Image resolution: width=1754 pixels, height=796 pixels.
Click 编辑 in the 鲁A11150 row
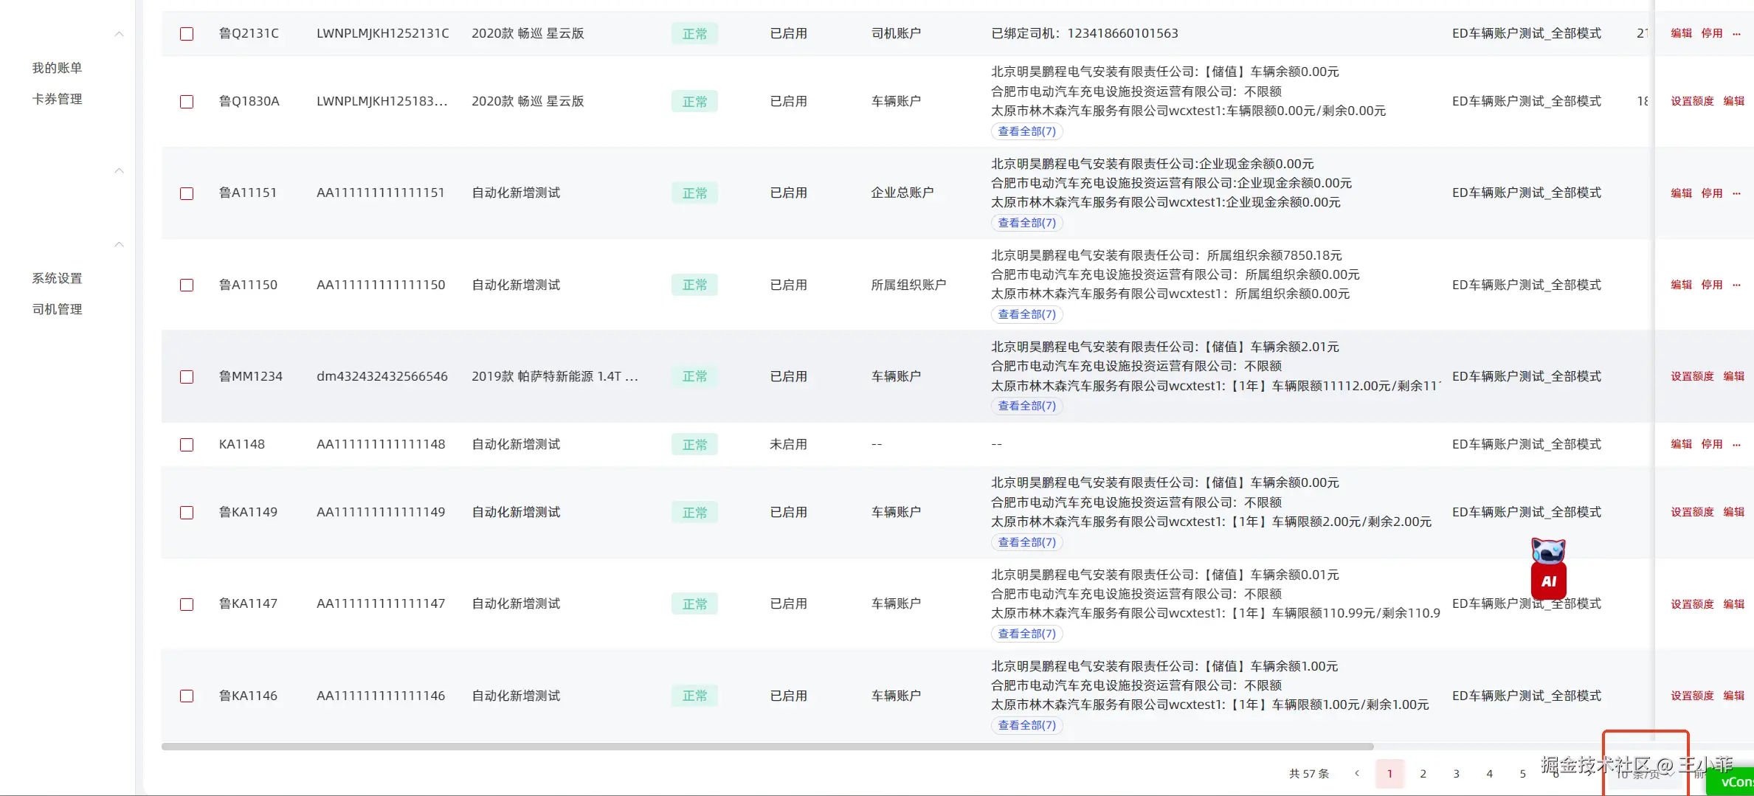pos(1681,285)
